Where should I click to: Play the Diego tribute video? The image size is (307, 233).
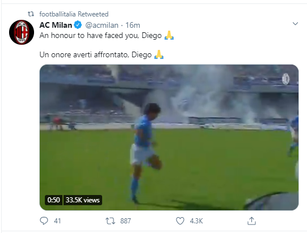click(169, 137)
